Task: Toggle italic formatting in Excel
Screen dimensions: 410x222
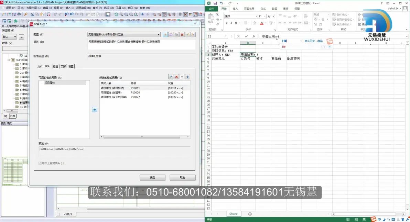Action: 231,23
